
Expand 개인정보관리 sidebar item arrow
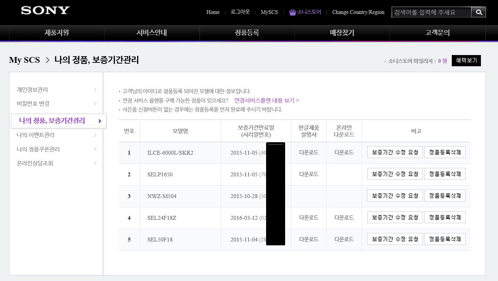(95, 90)
